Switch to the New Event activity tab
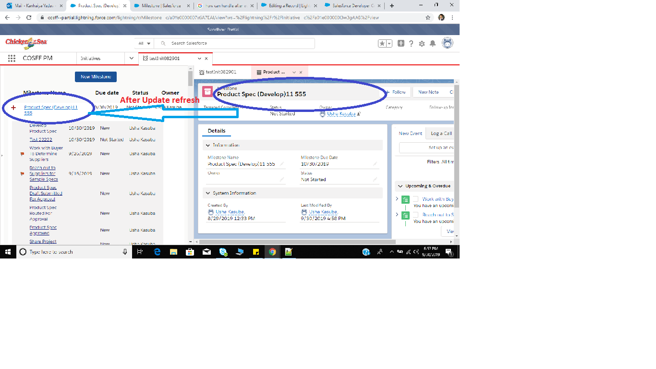The height and width of the screenshot is (369, 656). click(410, 134)
